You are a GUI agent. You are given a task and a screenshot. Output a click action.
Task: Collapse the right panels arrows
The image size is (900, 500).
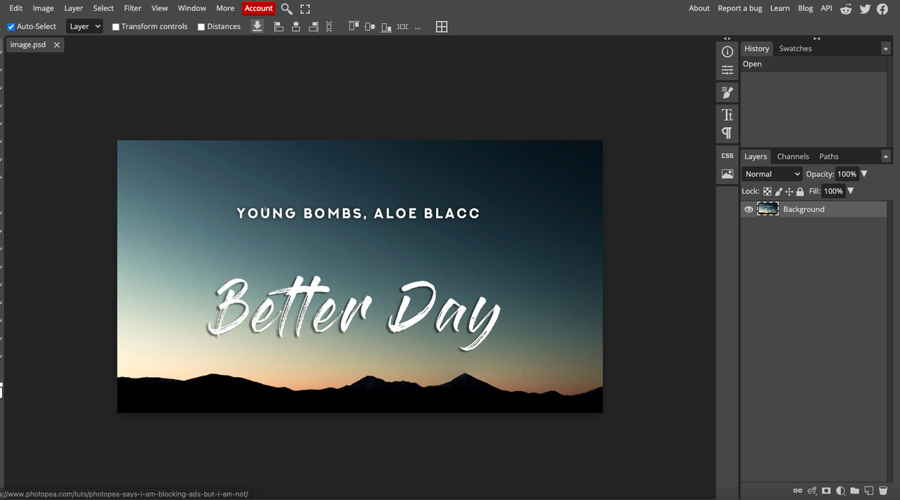pyautogui.click(x=816, y=39)
